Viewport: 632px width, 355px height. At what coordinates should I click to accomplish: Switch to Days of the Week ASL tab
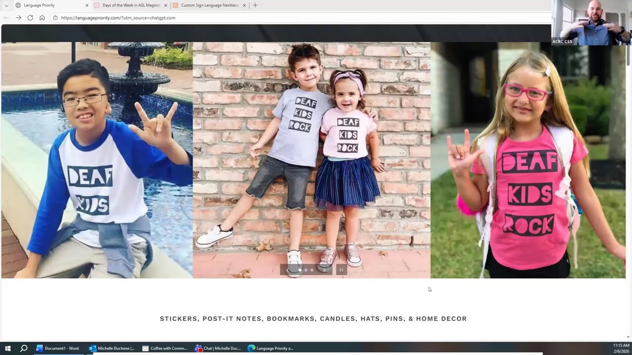130,5
